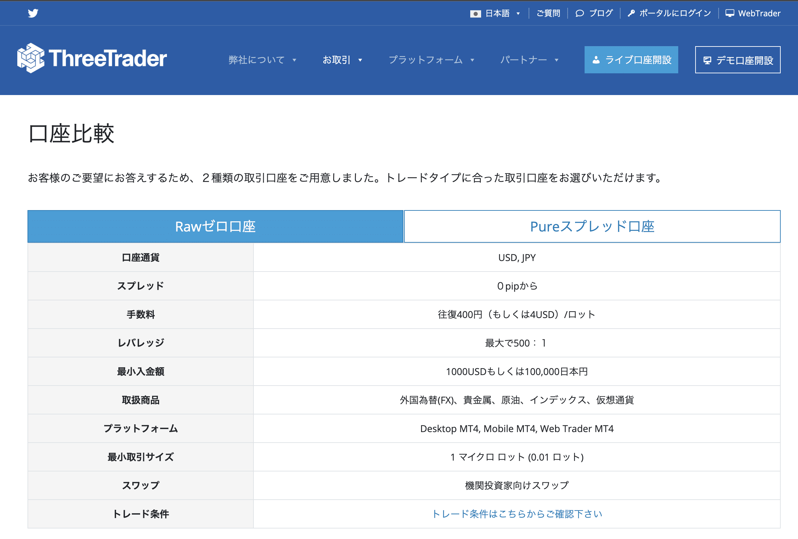798x539 pixels.
Task: Open the ブログ link
Action: pos(601,13)
